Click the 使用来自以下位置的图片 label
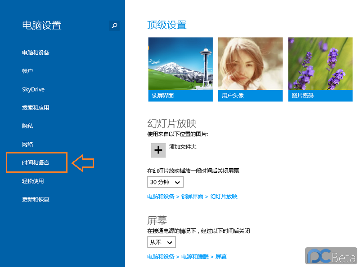The height and width of the screenshot is (267, 360). point(177,134)
